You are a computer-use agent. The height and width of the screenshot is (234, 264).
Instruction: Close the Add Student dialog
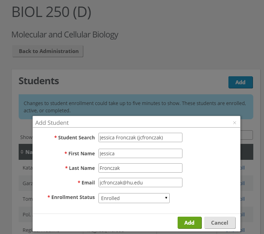pyautogui.click(x=235, y=123)
